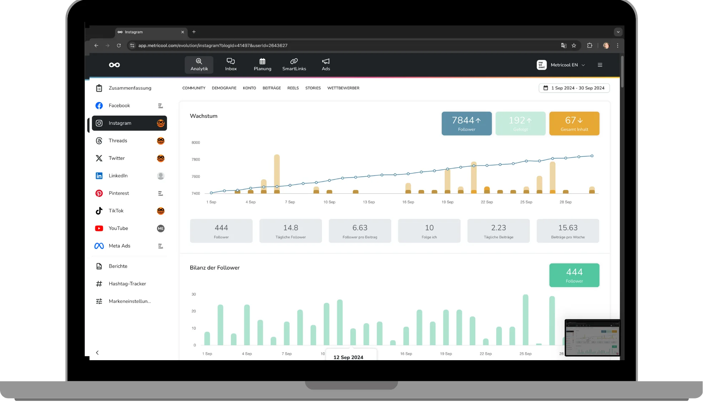Open Hashtag-Tracker in the sidebar
Screen dimensions: 714x402
(x=127, y=284)
